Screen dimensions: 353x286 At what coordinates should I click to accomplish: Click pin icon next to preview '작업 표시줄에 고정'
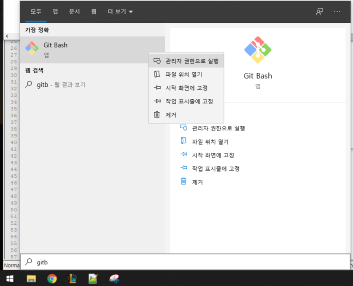(x=184, y=168)
